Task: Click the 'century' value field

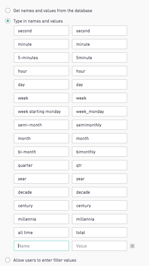Action: tap(100, 205)
